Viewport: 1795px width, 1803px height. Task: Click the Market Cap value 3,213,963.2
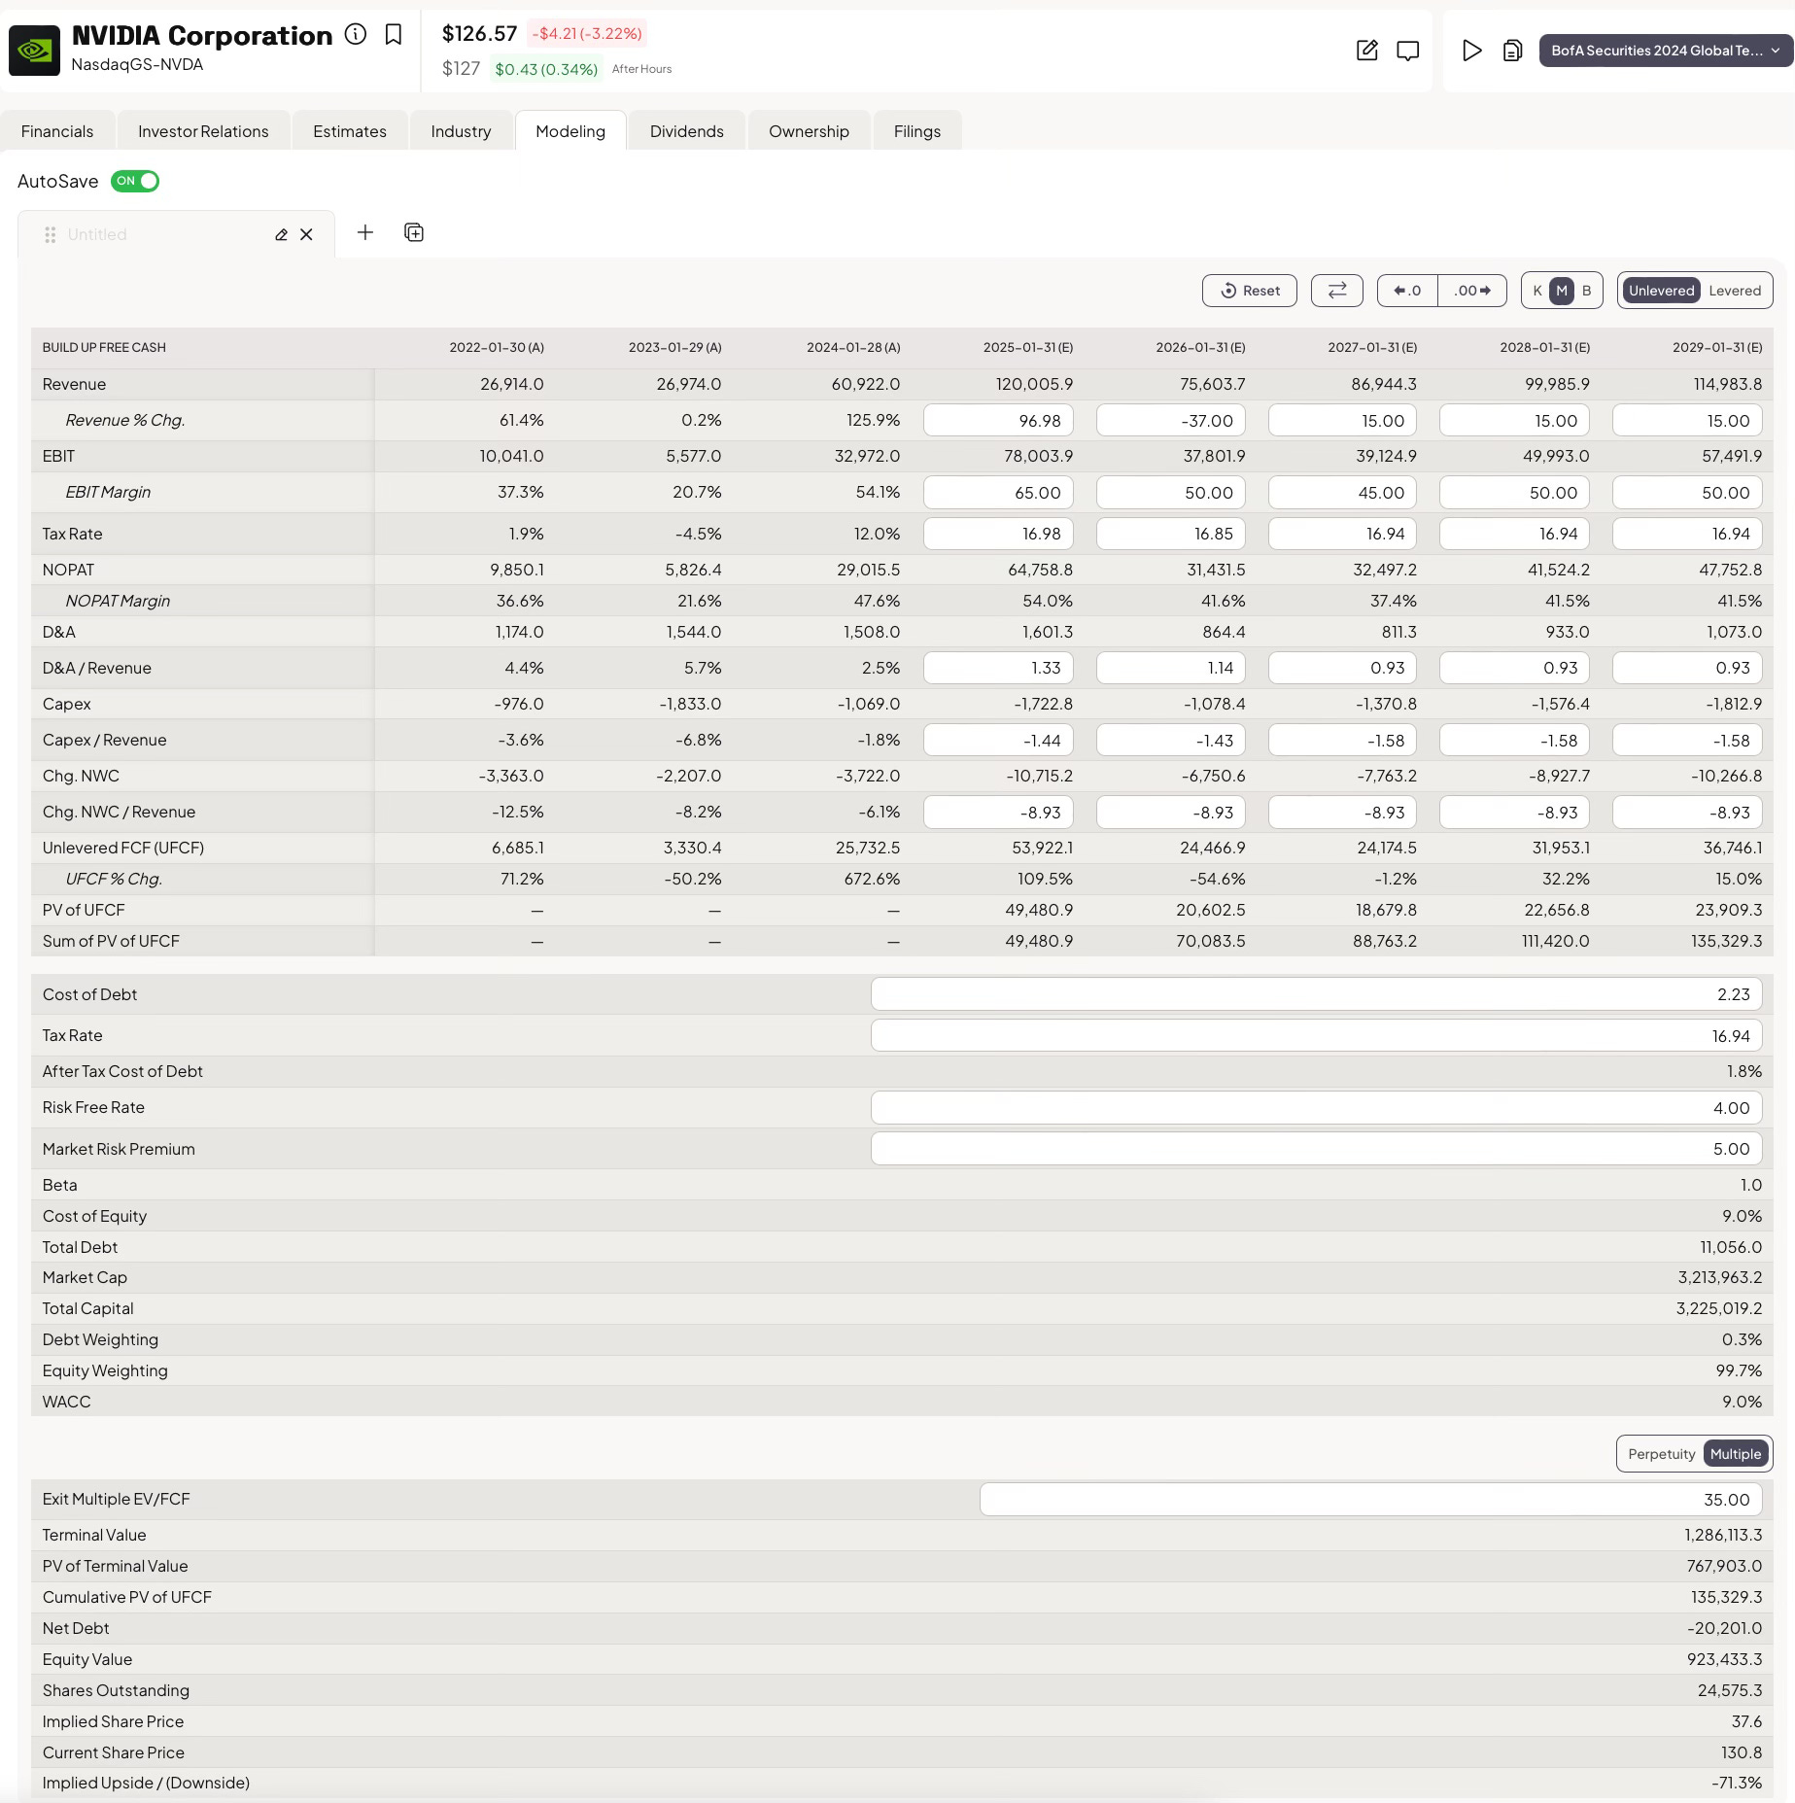(x=1719, y=1277)
